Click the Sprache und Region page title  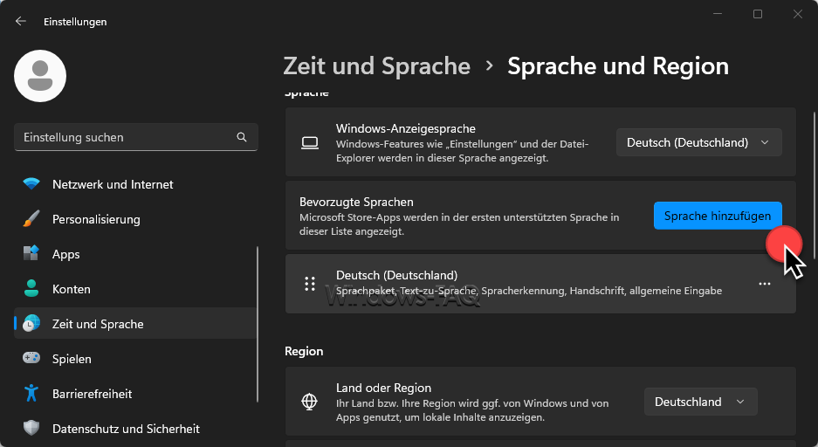coord(618,66)
